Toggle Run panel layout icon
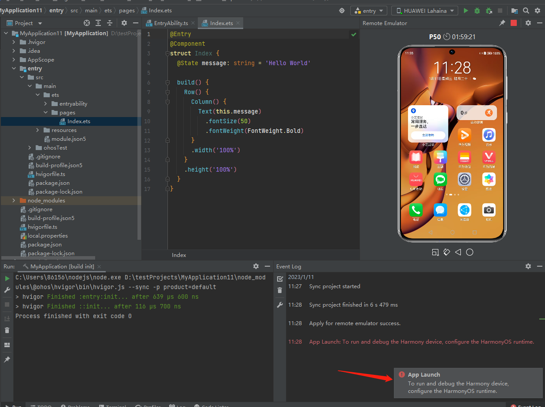This screenshot has height=407, width=545. pos(7,345)
